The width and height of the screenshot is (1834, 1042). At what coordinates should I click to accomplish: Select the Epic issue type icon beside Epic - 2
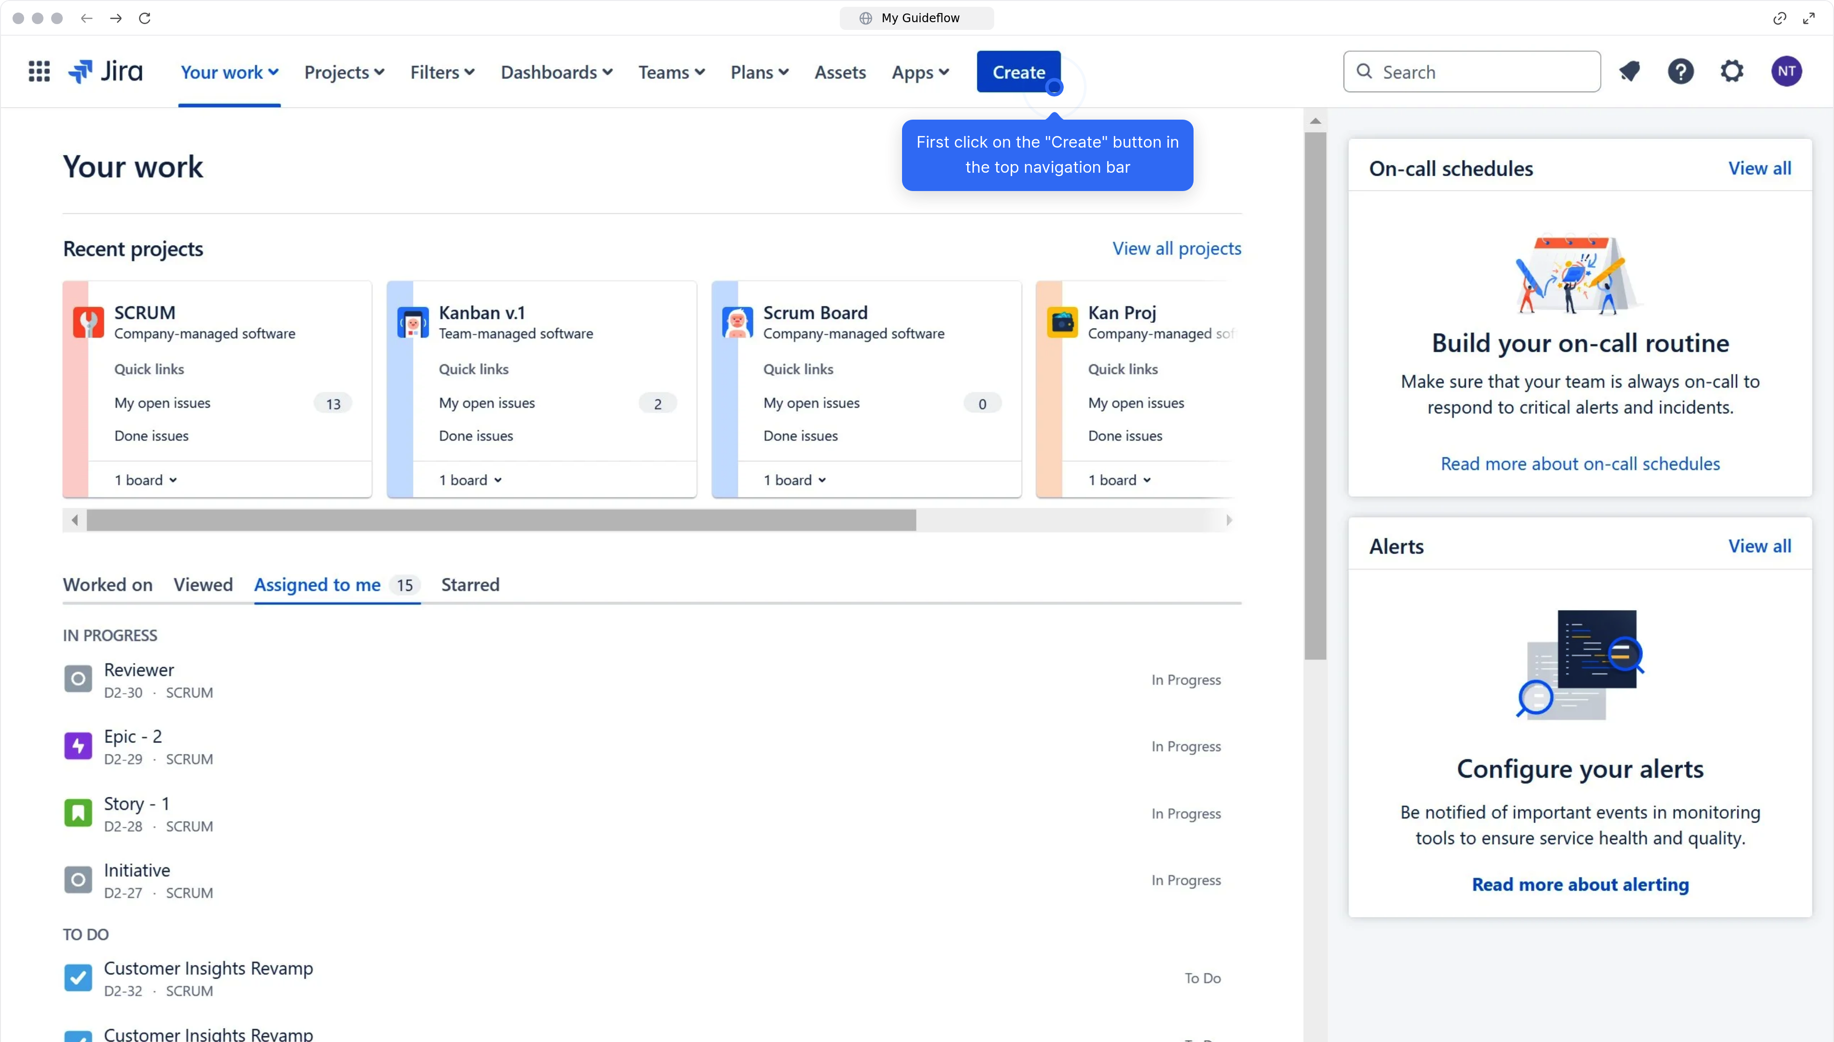click(x=77, y=746)
